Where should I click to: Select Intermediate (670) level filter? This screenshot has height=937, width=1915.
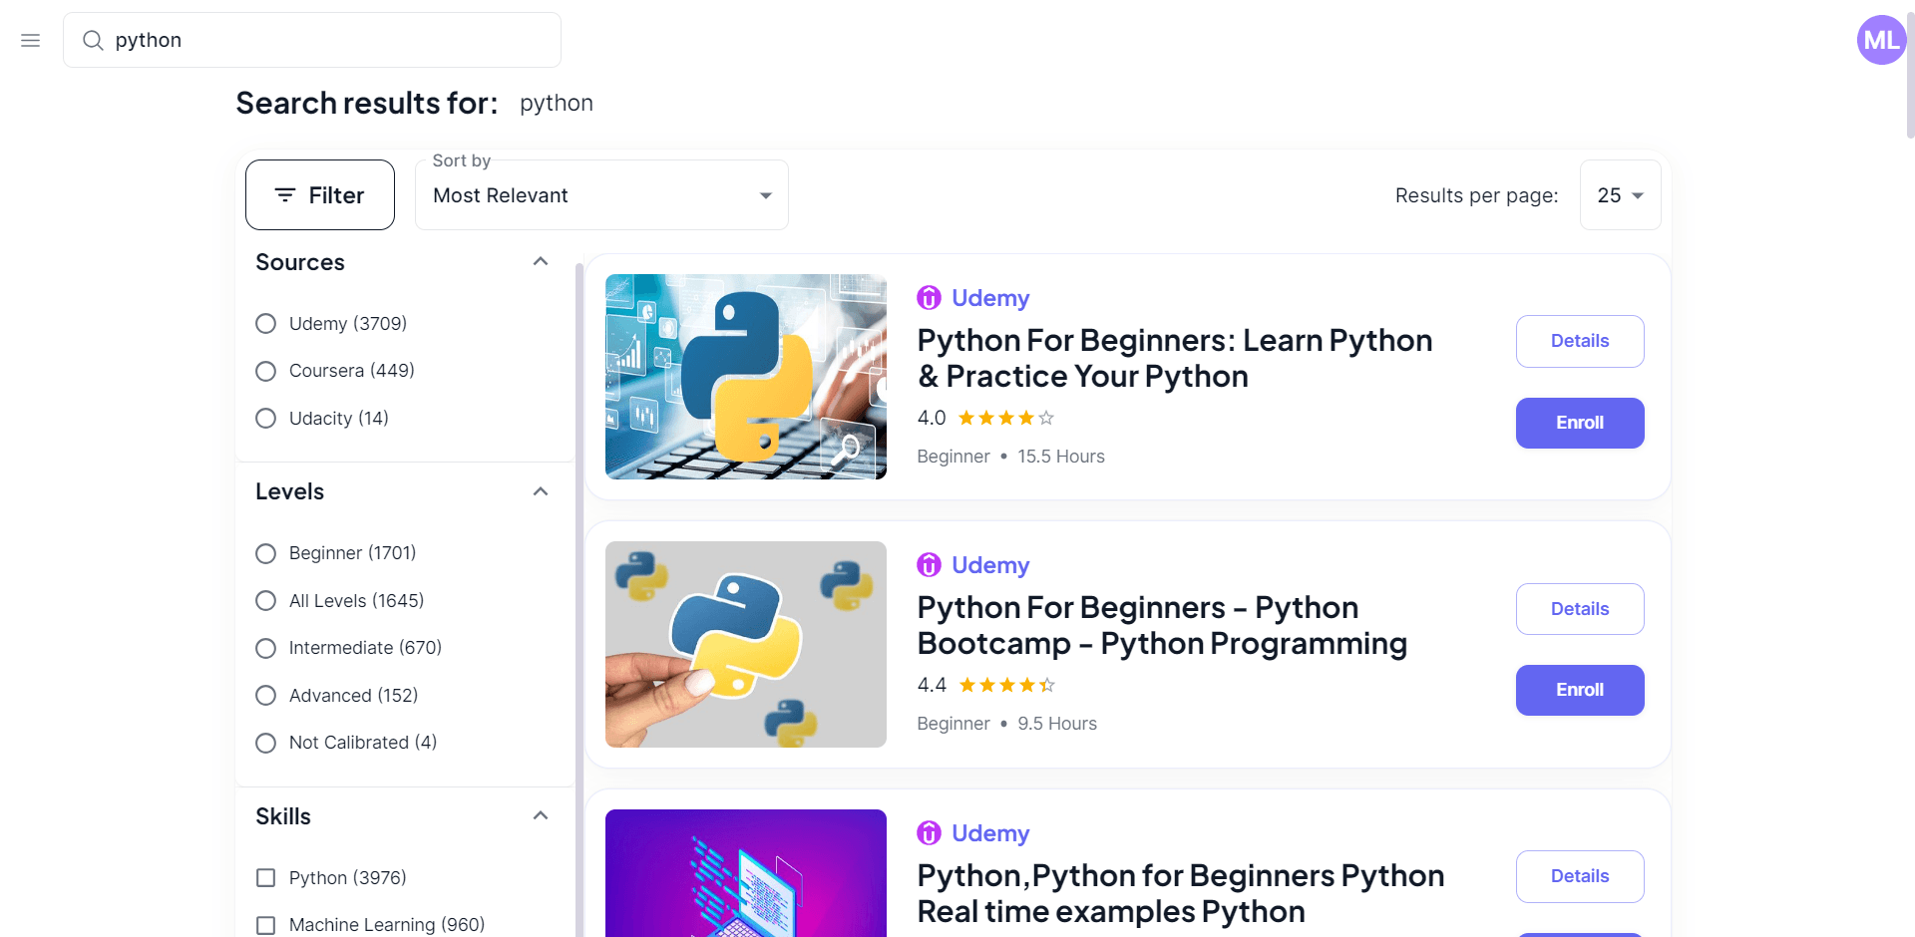pyautogui.click(x=265, y=648)
